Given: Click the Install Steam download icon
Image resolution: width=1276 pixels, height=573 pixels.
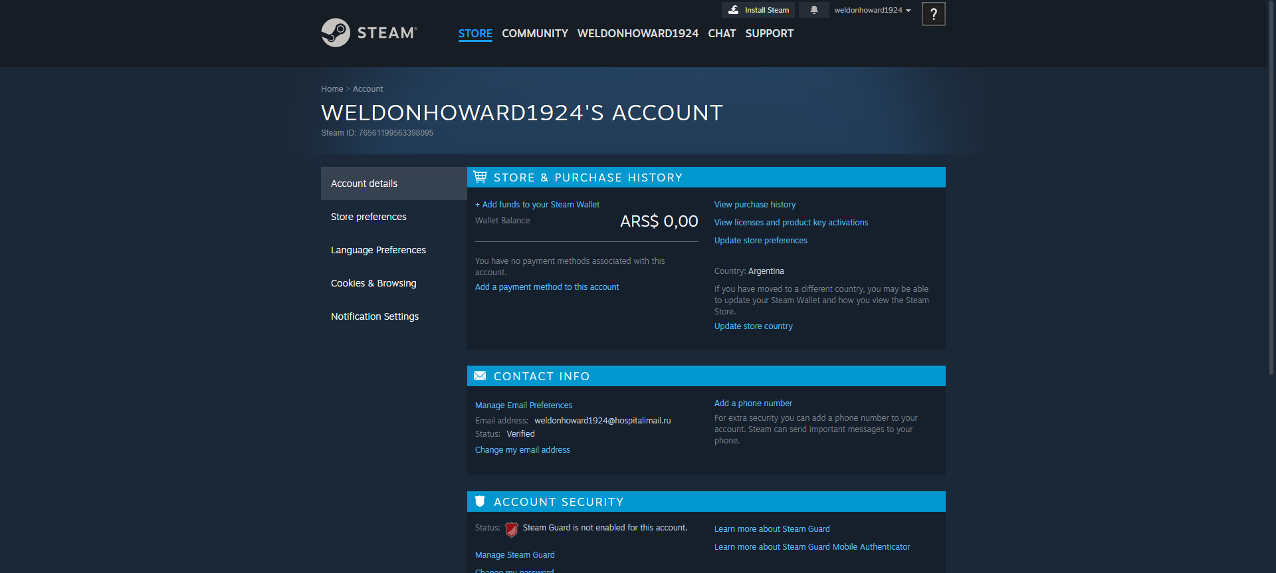Looking at the screenshot, I should (733, 10).
